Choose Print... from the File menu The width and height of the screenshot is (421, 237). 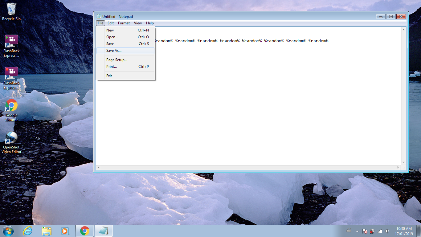click(125, 67)
